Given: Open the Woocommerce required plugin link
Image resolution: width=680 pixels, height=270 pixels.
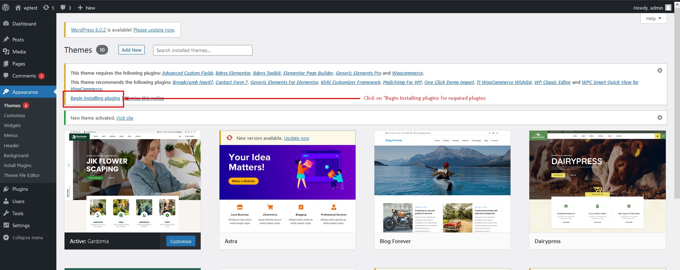Looking at the screenshot, I should 407,73.
